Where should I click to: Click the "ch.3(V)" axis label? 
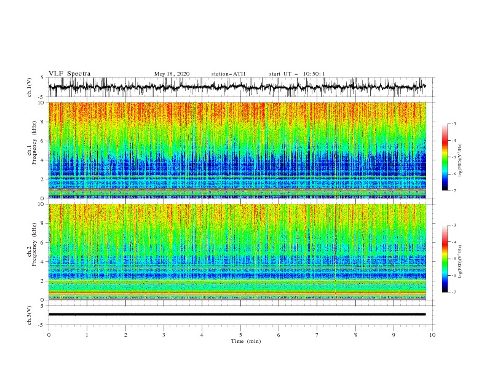pyautogui.click(x=30, y=315)
